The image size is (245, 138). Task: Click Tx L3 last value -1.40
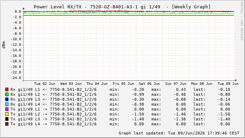click(224, 119)
